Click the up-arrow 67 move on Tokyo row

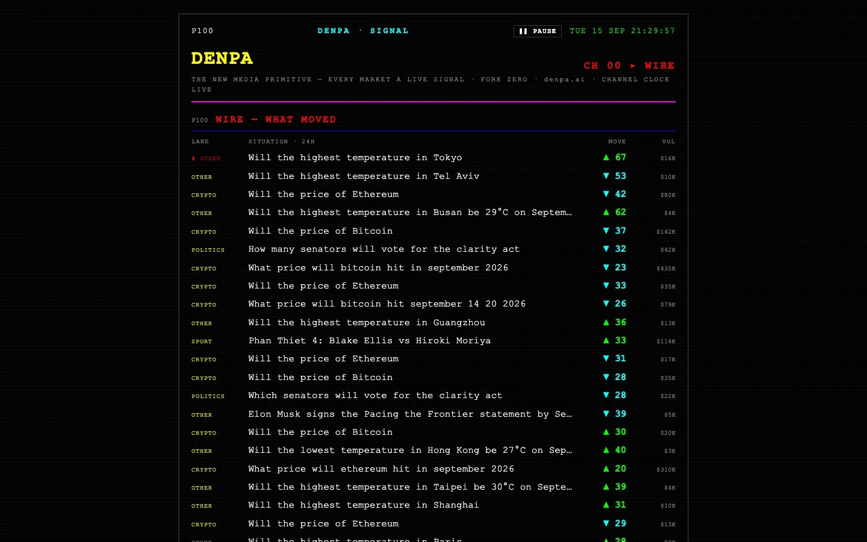[x=615, y=157]
